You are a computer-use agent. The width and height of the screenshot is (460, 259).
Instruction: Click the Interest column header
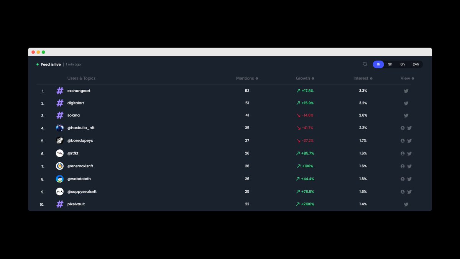(x=361, y=78)
